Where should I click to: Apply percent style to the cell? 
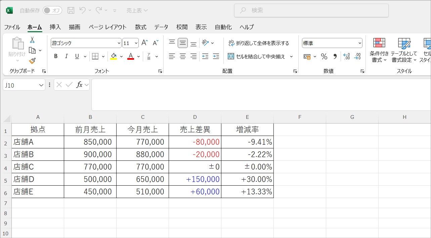[324, 56]
